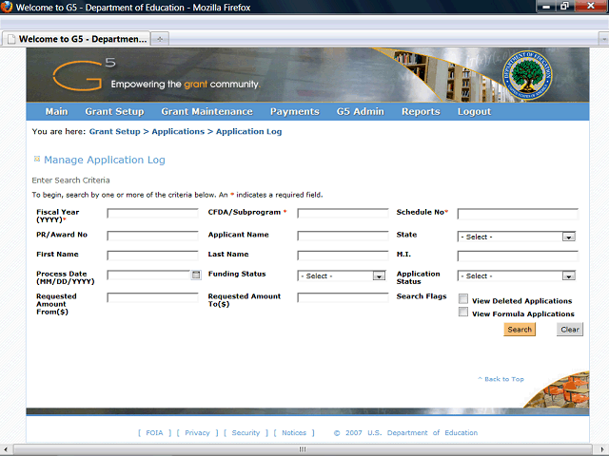Click the tab list arrow at the right of the tab bar
The image size is (609, 456).
coord(604,39)
